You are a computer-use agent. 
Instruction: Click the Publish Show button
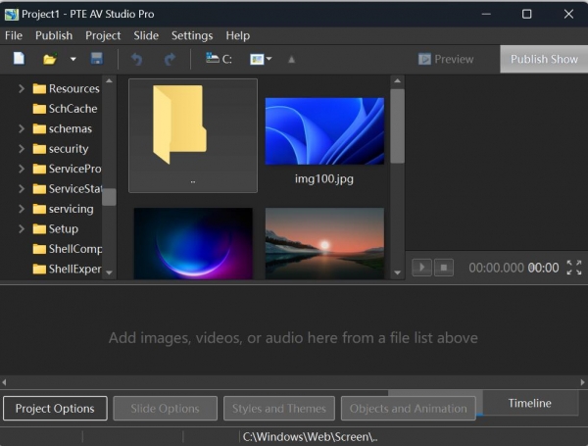pyautogui.click(x=544, y=59)
